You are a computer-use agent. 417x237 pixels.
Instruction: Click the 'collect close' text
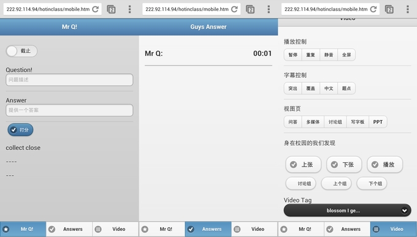(x=23, y=148)
